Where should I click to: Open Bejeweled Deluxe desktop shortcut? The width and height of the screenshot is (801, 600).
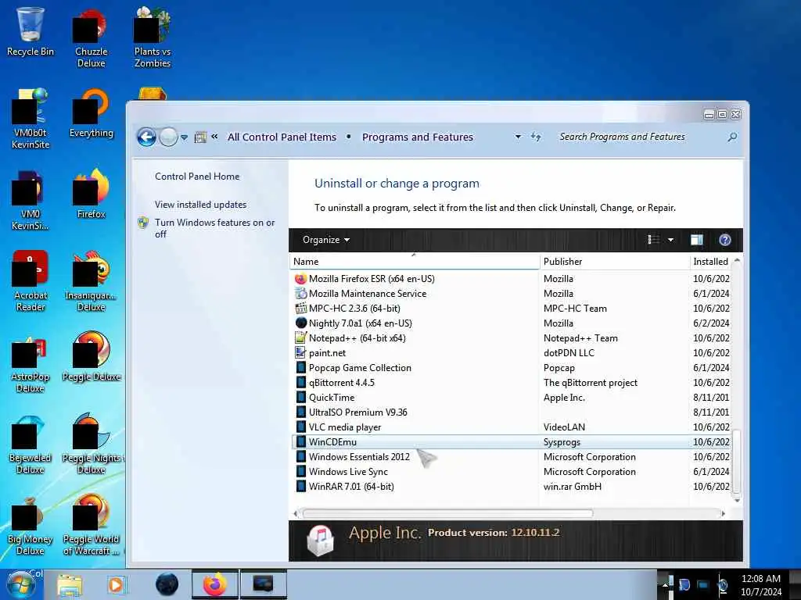tap(31, 444)
